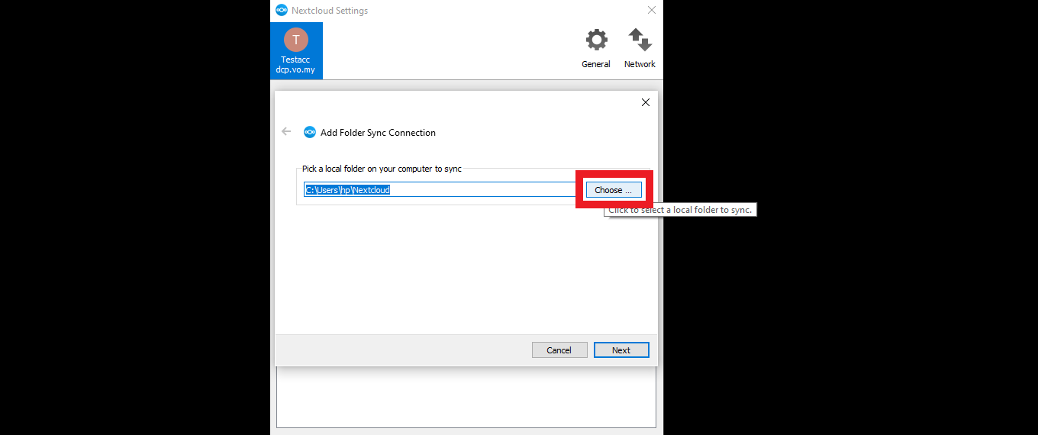
Task: Click Nextcloud logo beside Add Folder Sync Connection
Action: (310, 132)
